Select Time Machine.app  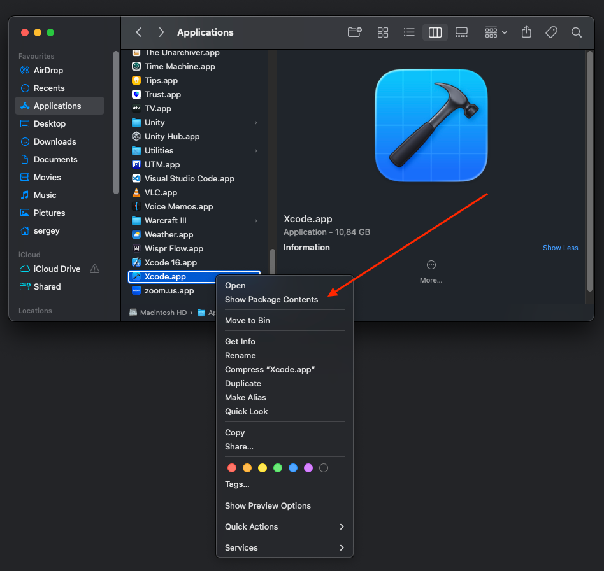pyautogui.click(x=194, y=67)
